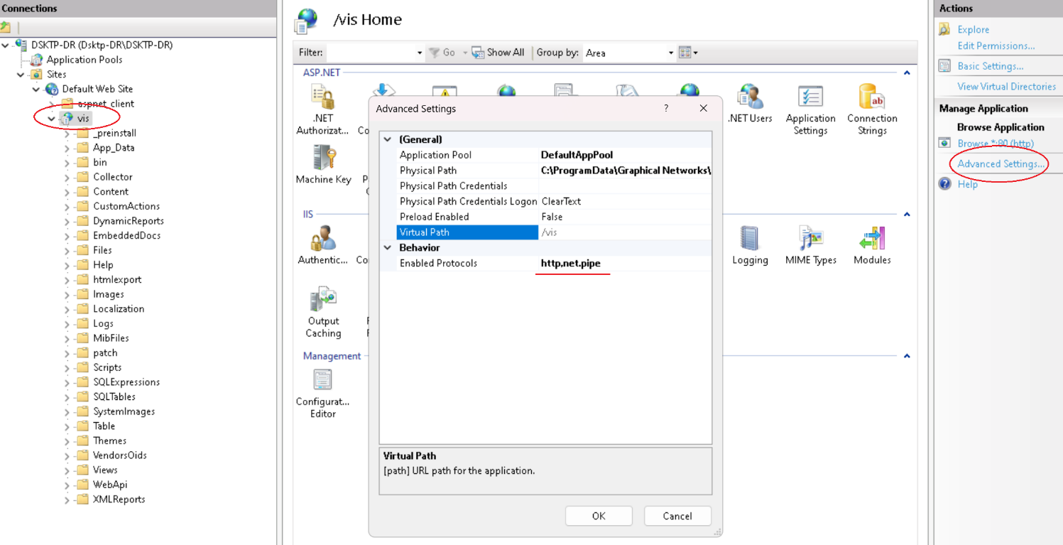Click the Enabled Protocols value field
Screen dimensions: 1063x545
[x=625, y=264]
